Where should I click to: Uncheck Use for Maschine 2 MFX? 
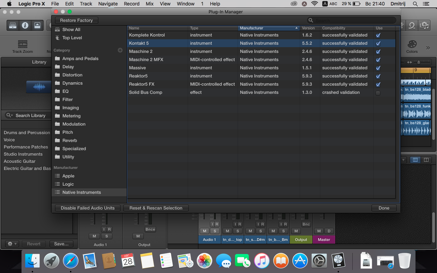coord(378,60)
